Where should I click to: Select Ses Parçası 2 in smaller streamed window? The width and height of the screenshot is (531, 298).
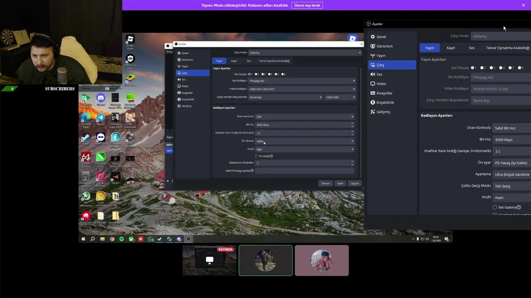tap(256, 74)
